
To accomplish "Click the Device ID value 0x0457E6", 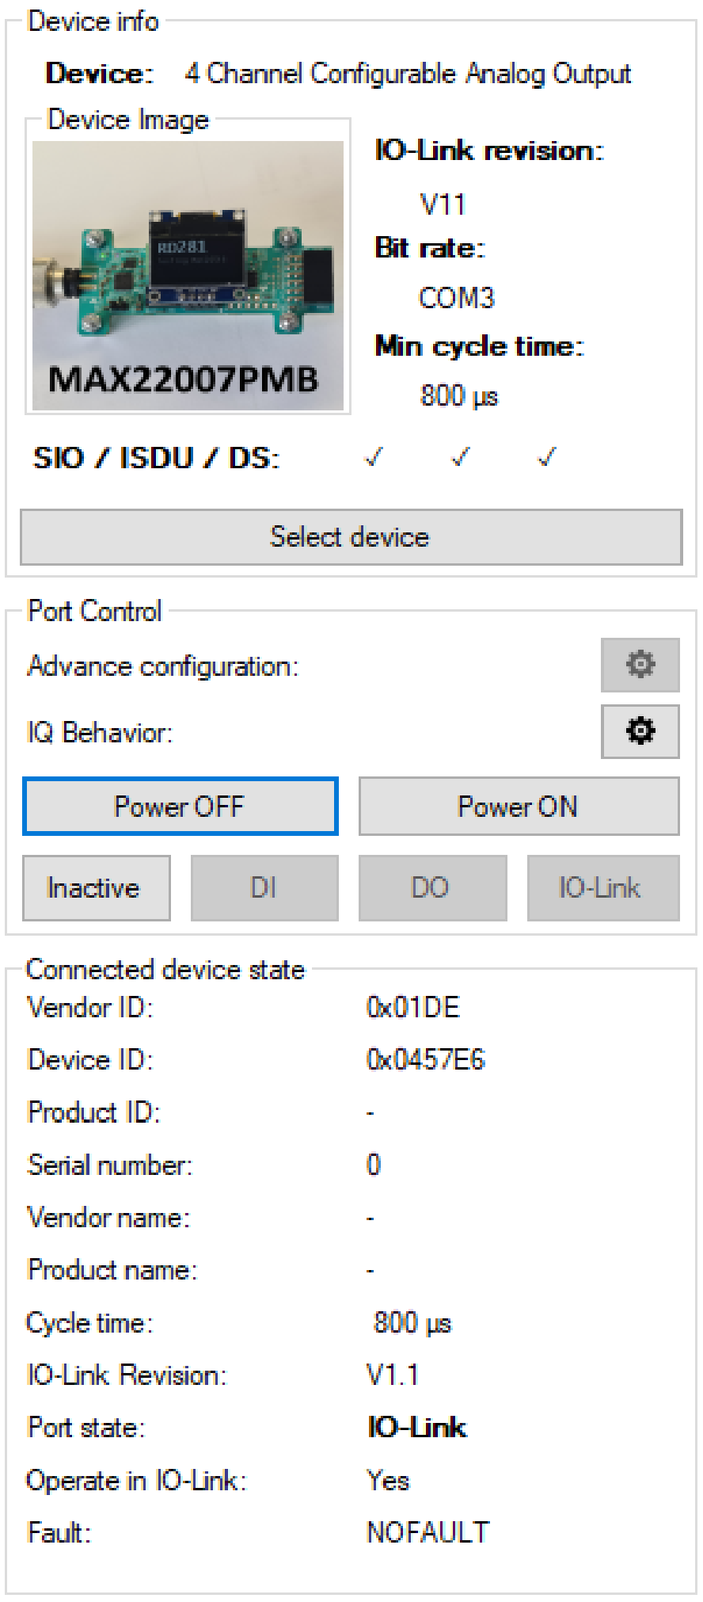I will (x=425, y=1060).
